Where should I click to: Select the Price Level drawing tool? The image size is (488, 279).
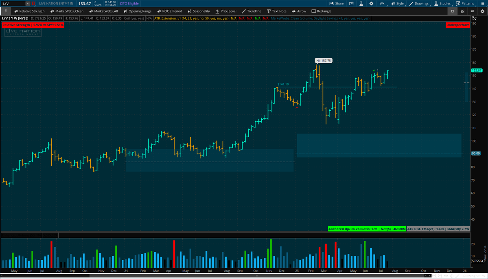click(225, 11)
